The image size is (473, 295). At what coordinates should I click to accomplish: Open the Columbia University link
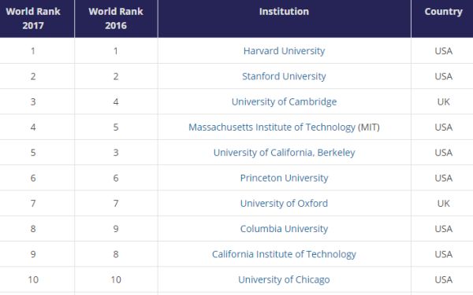284,229
